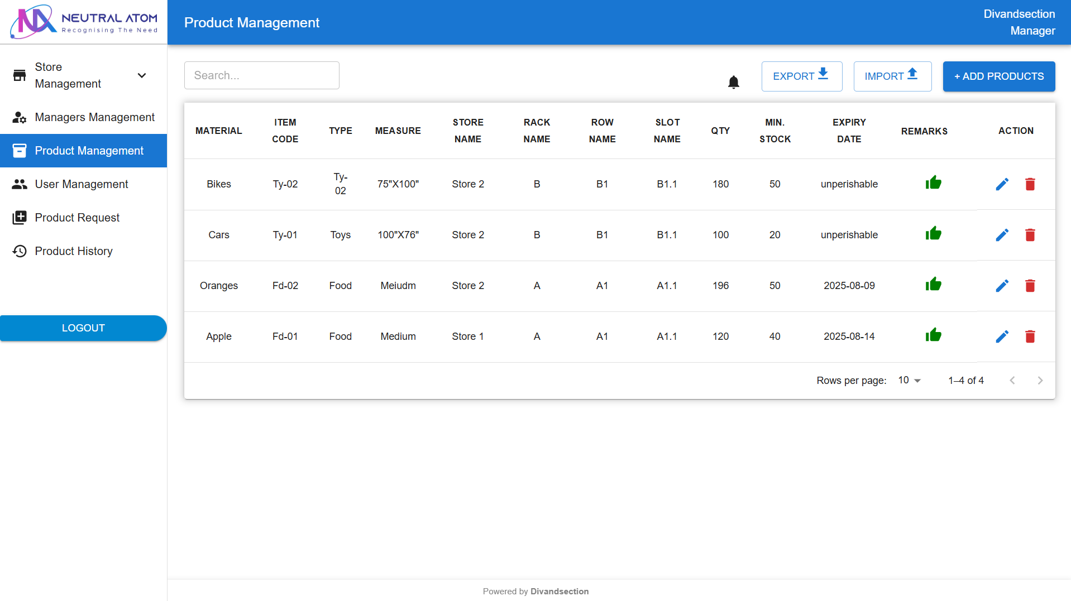Delete the Cars product row
This screenshot has height=601, width=1071.
1030,235
